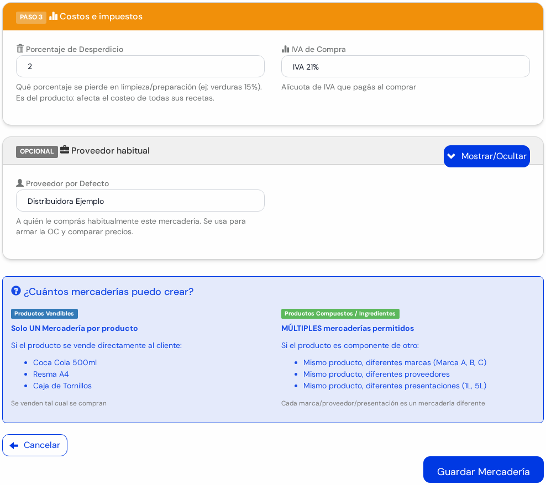Image resolution: width=546 pixels, height=485 pixels.
Task: Click the chart icon beside IVA de Compra
Action: pos(285,49)
